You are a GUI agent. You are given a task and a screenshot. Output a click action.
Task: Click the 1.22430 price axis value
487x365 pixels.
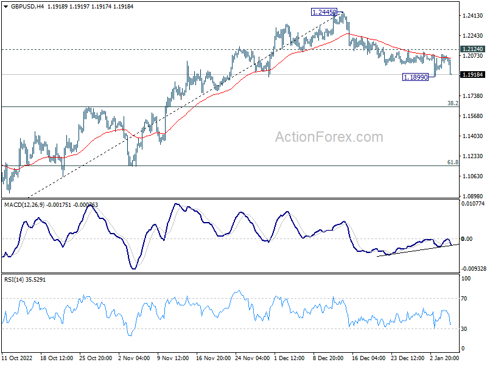tap(473, 36)
